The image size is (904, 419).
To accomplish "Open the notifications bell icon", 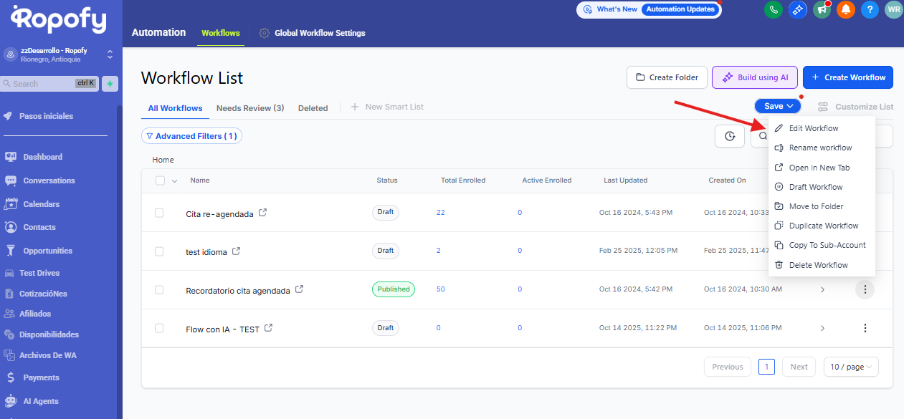I will [846, 9].
